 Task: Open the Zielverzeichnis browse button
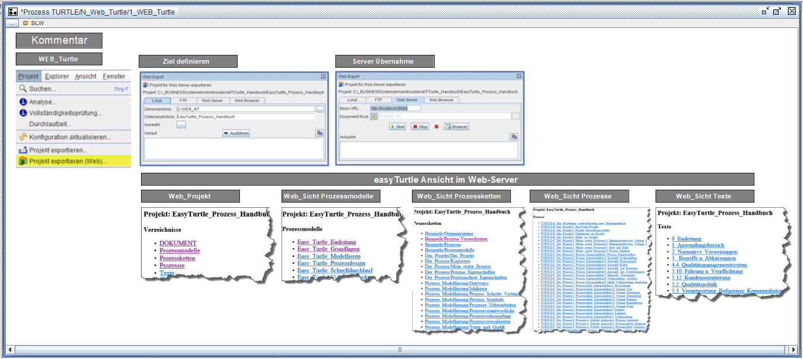(320, 109)
